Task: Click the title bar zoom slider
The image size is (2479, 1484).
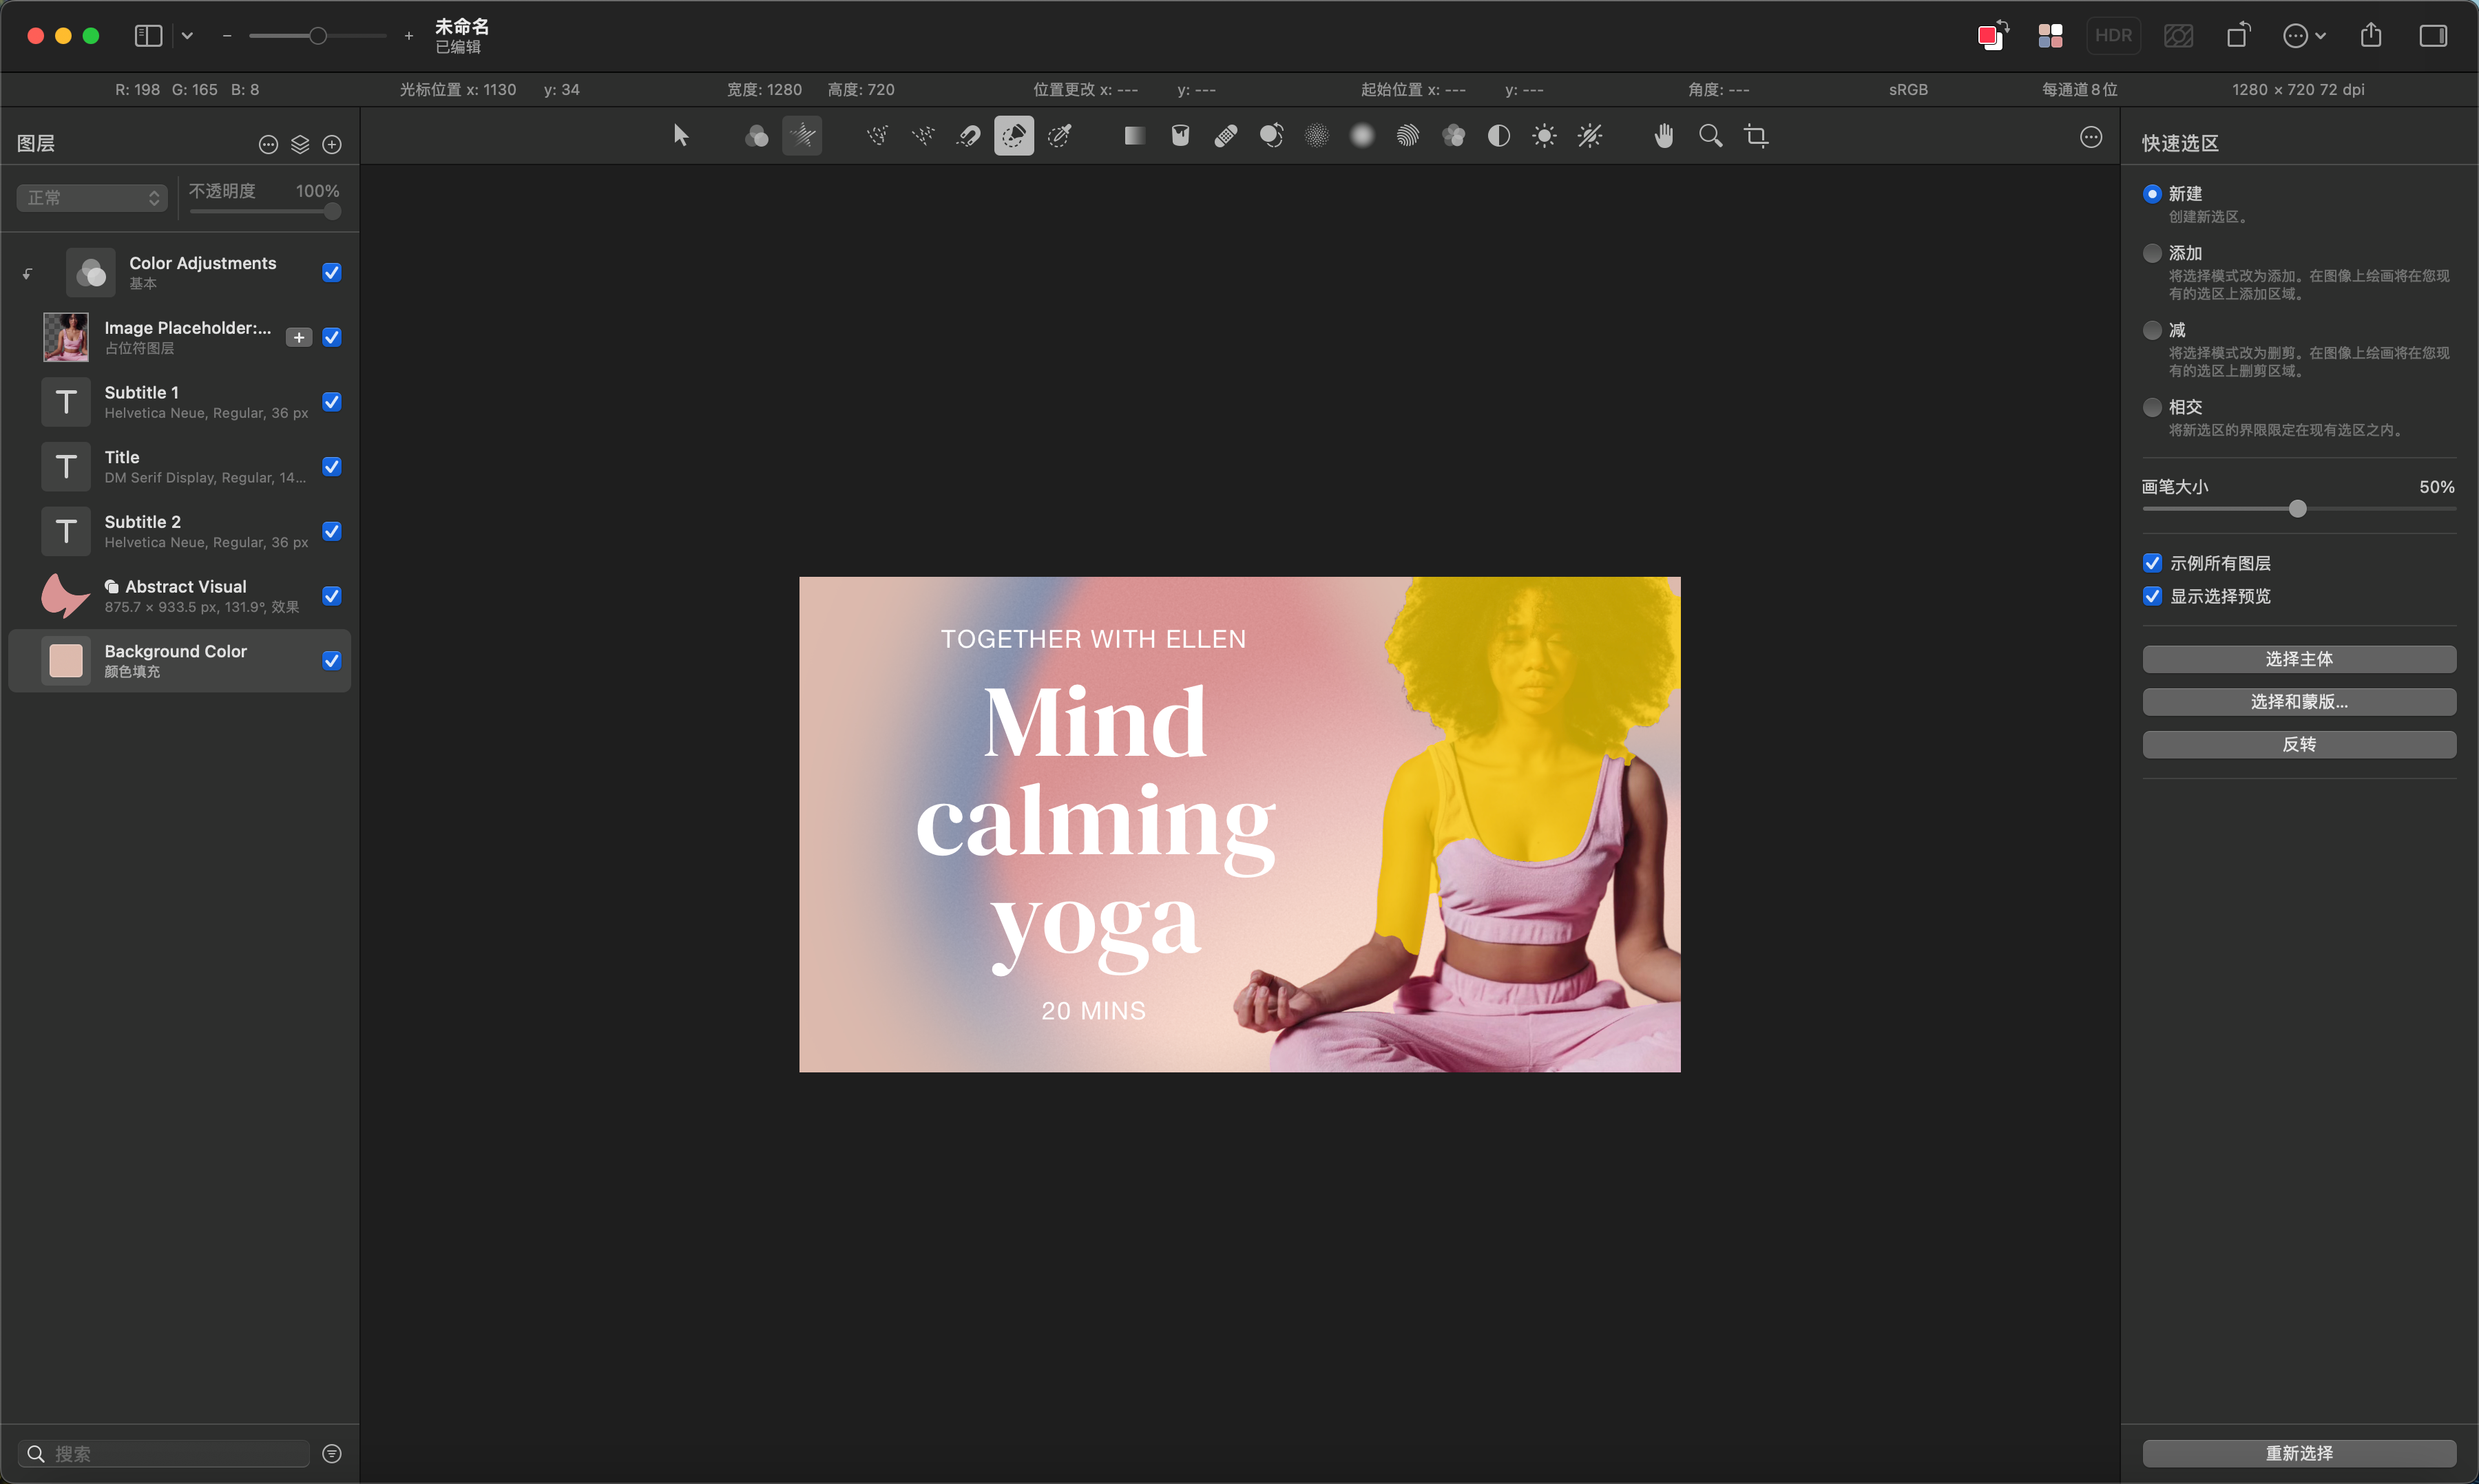Action: coord(317,36)
